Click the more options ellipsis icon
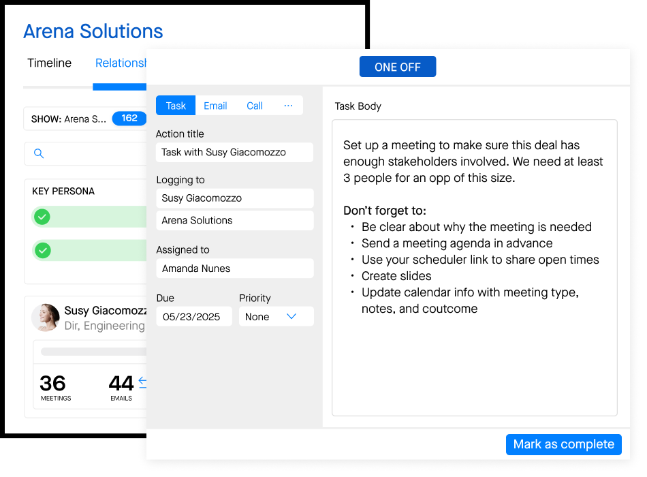The image size is (647, 477). (288, 106)
